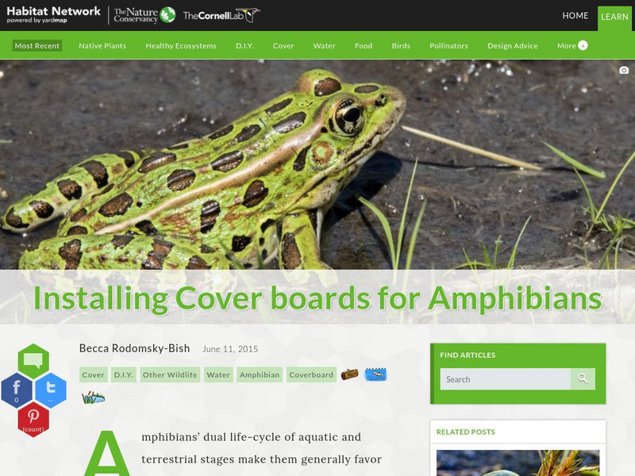635x476 pixels.
Task: Click the camera photo credit icon
Action: [x=624, y=70]
